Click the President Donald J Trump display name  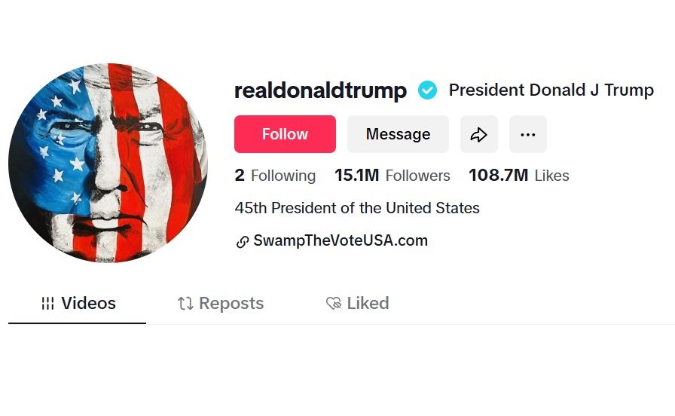551,90
